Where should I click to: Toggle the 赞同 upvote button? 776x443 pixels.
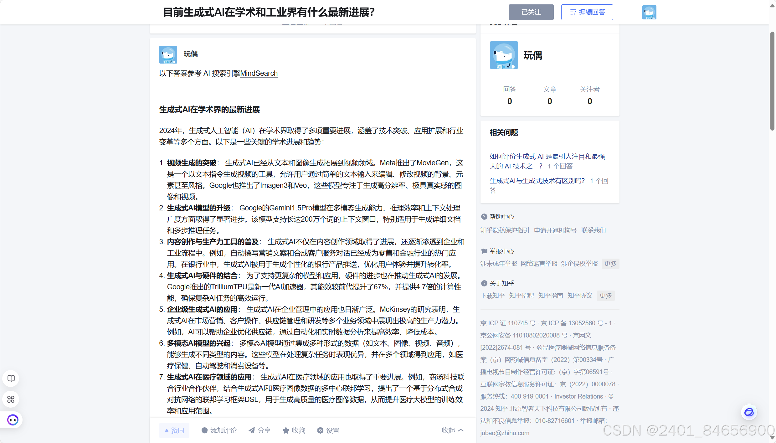coord(174,430)
